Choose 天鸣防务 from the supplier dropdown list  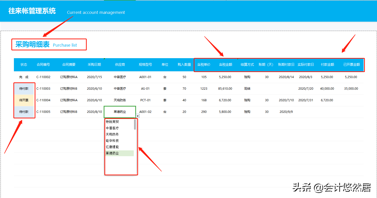click(x=112, y=134)
